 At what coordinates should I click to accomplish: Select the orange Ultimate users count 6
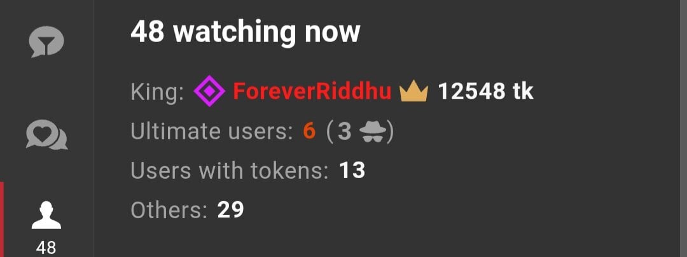click(309, 132)
